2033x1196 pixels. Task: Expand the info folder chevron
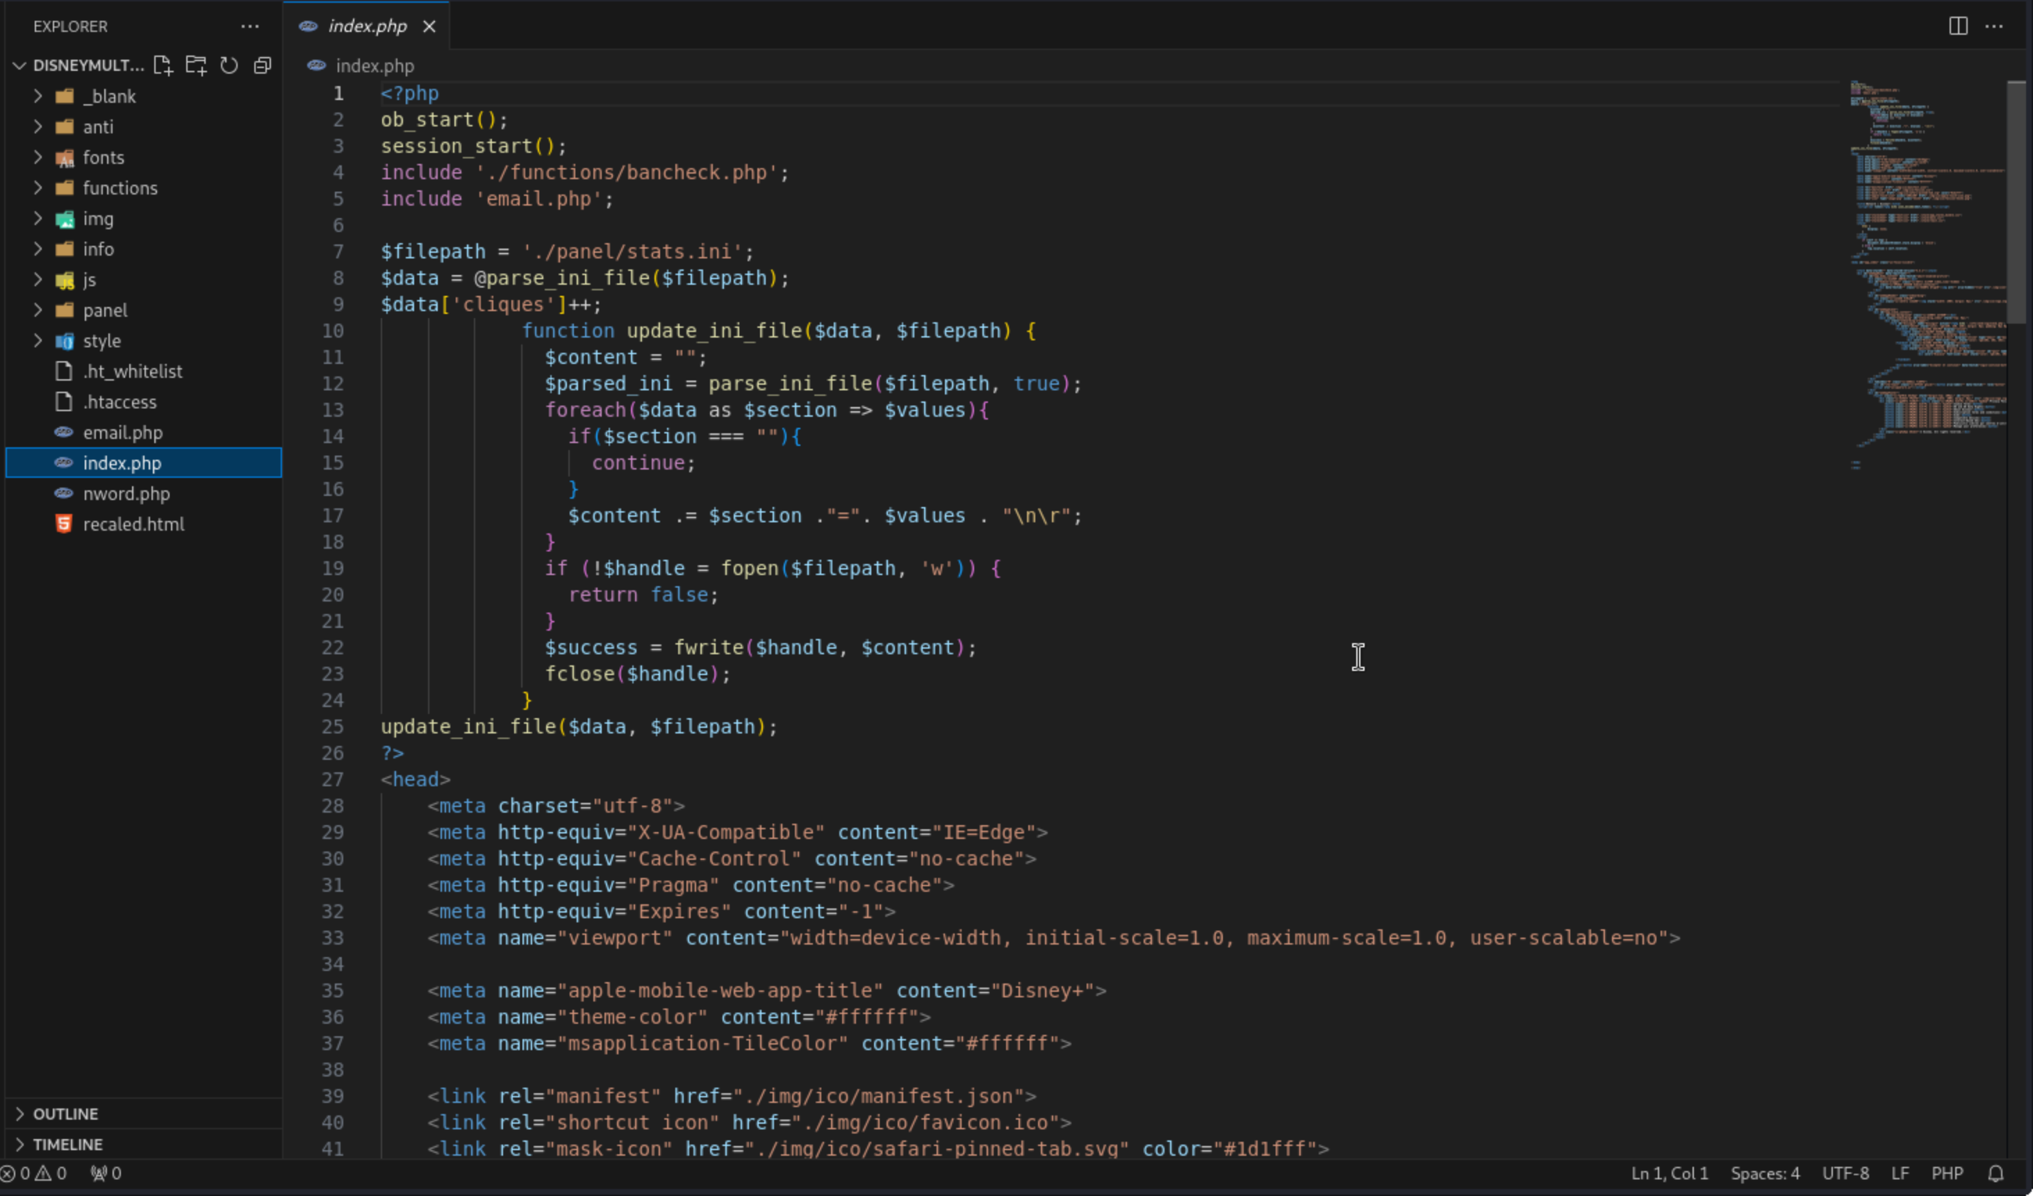pyautogui.click(x=37, y=249)
